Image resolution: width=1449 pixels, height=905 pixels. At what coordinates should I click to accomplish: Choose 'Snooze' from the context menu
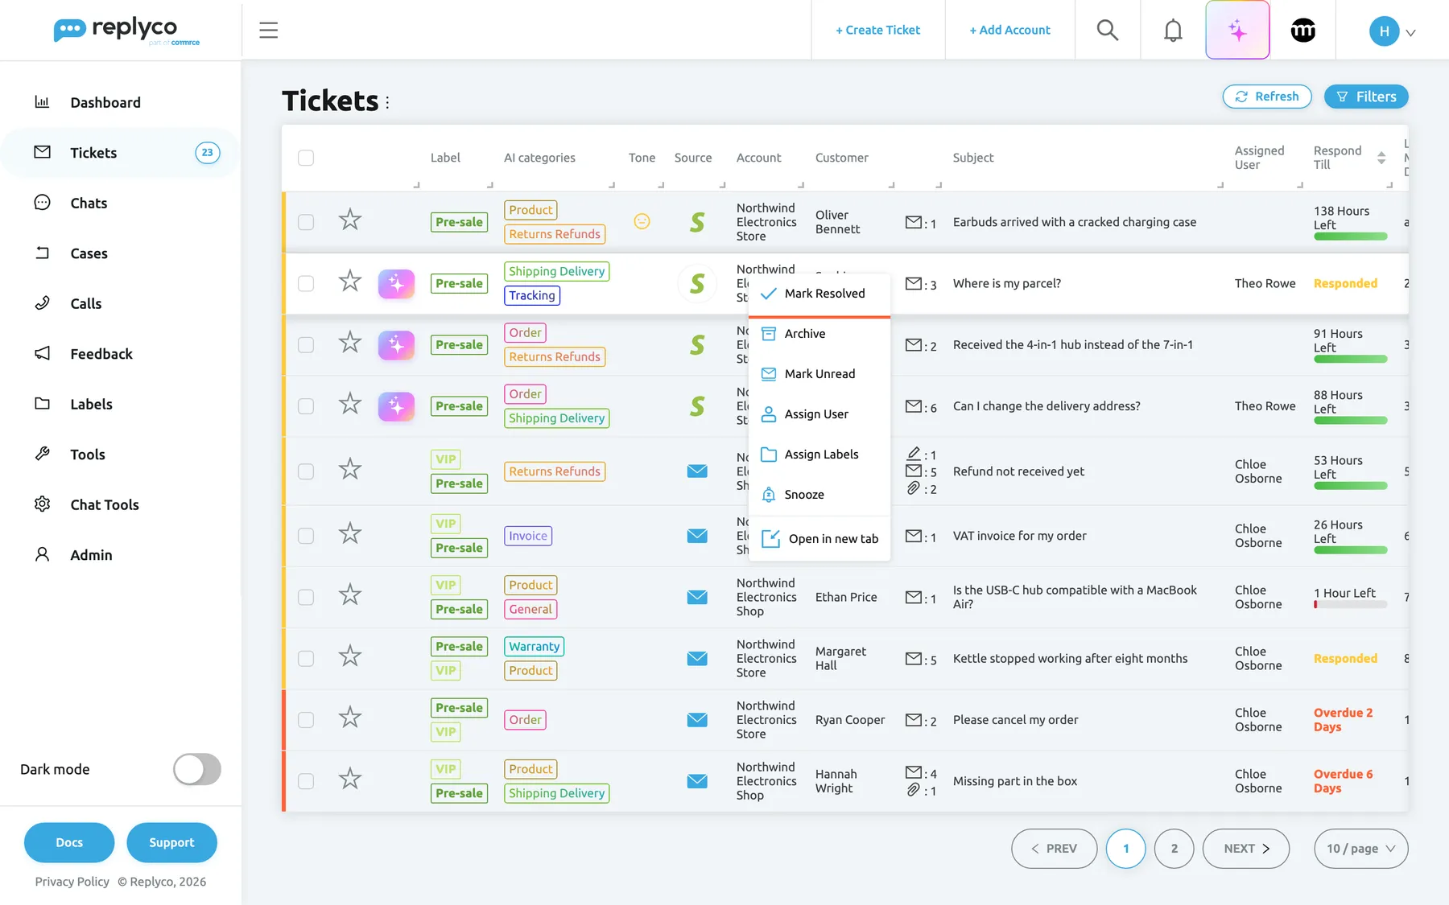(x=819, y=495)
